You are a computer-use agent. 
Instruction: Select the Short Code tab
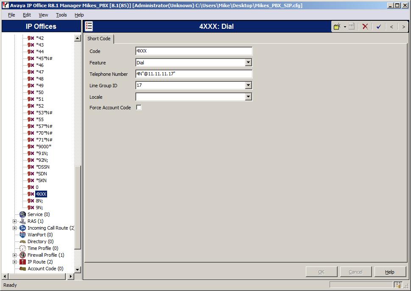99,39
